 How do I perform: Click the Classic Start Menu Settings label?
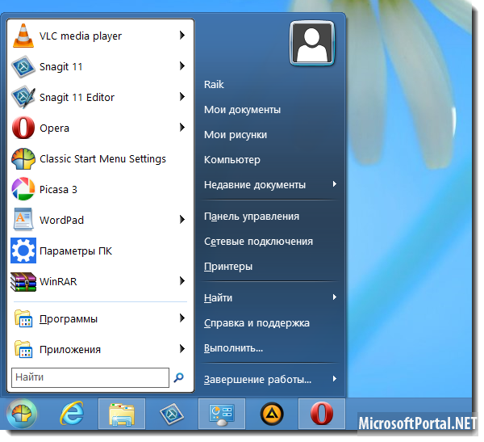tap(102, 158)
